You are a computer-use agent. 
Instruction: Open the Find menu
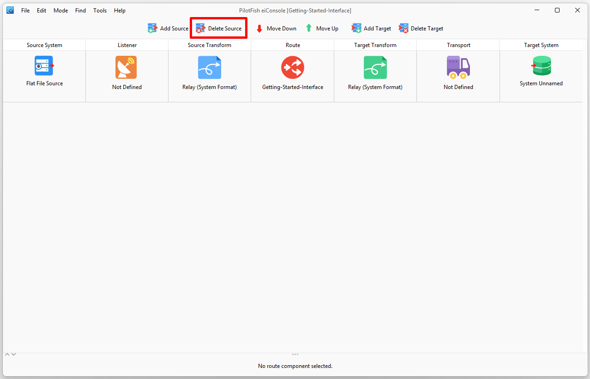[80, 10]
